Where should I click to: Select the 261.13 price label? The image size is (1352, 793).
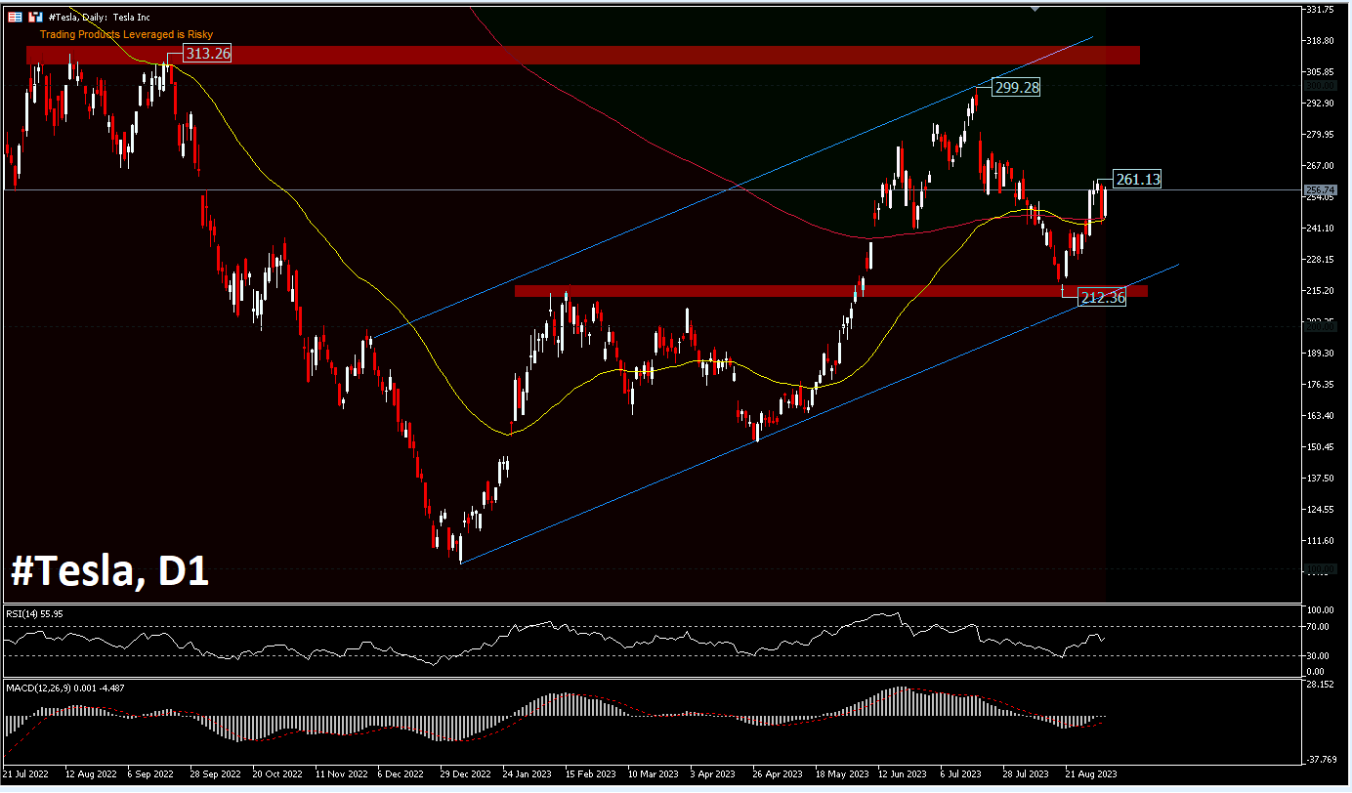(1137, 179)
